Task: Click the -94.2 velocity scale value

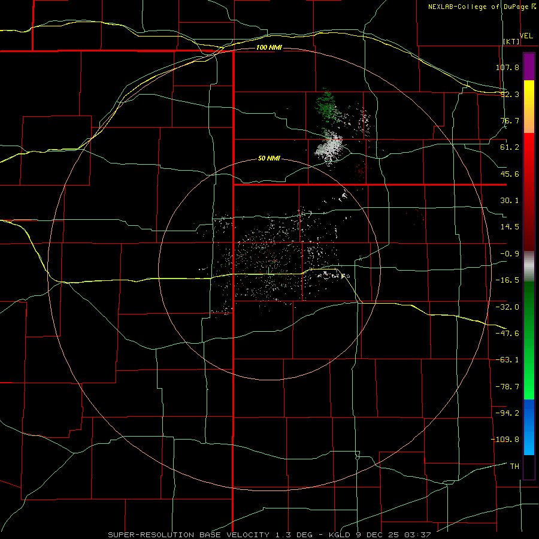Action: [x=507, y=413]
